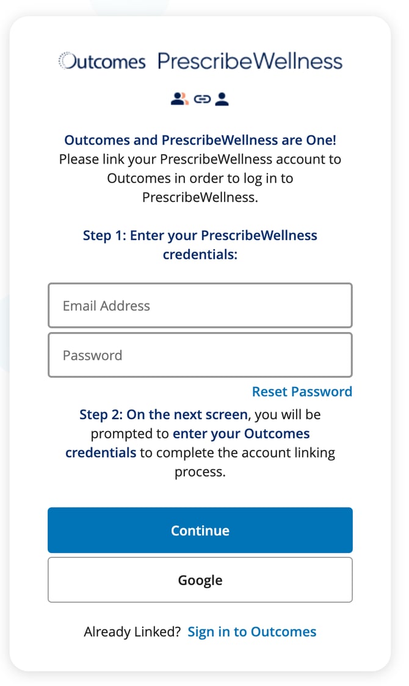Click the account linking instructions paragraph
This screenshot has height=686, width=409.
click(200, 178)
